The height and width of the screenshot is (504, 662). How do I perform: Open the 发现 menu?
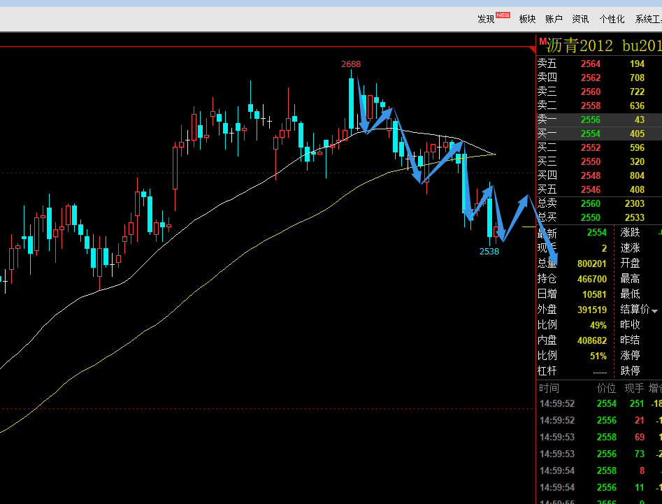(x=486, y=19)
